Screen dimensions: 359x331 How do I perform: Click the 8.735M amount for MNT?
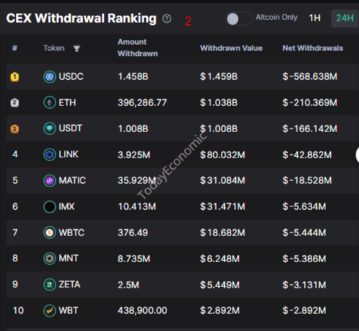[x=134, y=259]
